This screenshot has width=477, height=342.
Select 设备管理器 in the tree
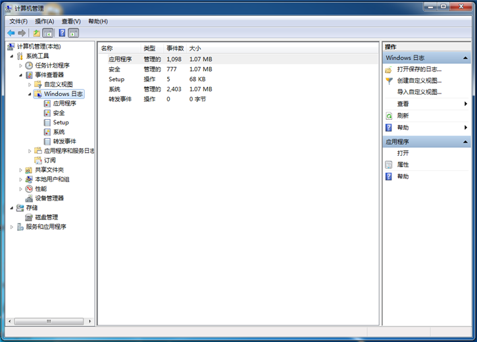(49, 198)
